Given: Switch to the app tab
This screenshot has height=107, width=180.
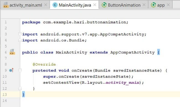Looking at the screenshot, I should 160,5.
